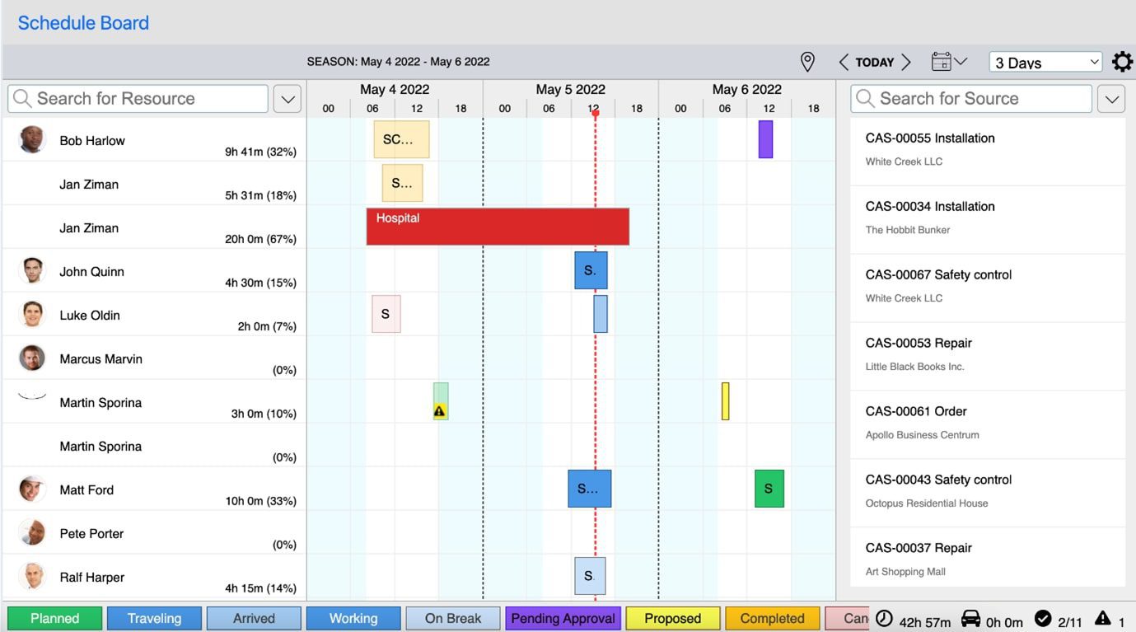Go to previous date range arrow
1136x632 pixels.
click(844, 62)
